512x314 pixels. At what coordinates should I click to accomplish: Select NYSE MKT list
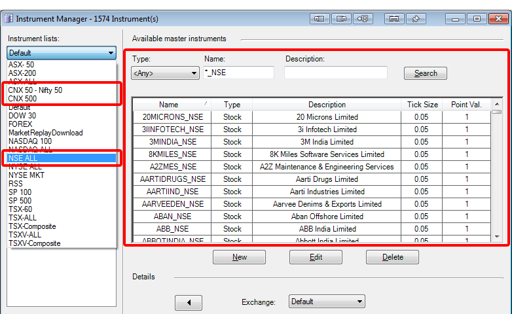26,175
